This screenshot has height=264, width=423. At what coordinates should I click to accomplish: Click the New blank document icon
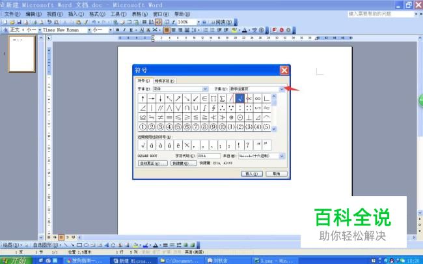[x=5, y=22]
